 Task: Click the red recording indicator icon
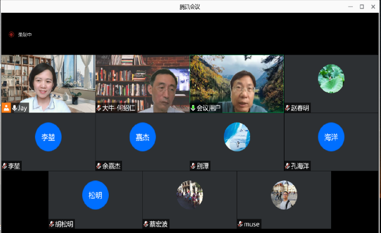point(11,34)
